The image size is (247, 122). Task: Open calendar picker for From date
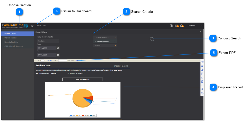coord(58,48)
